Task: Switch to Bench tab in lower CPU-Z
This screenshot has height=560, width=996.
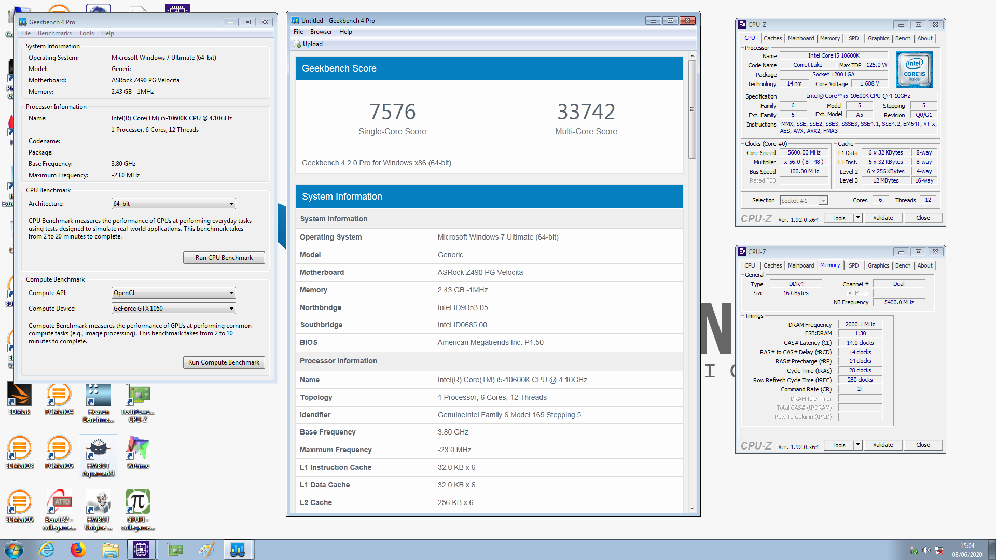Action: pos(903,265)
